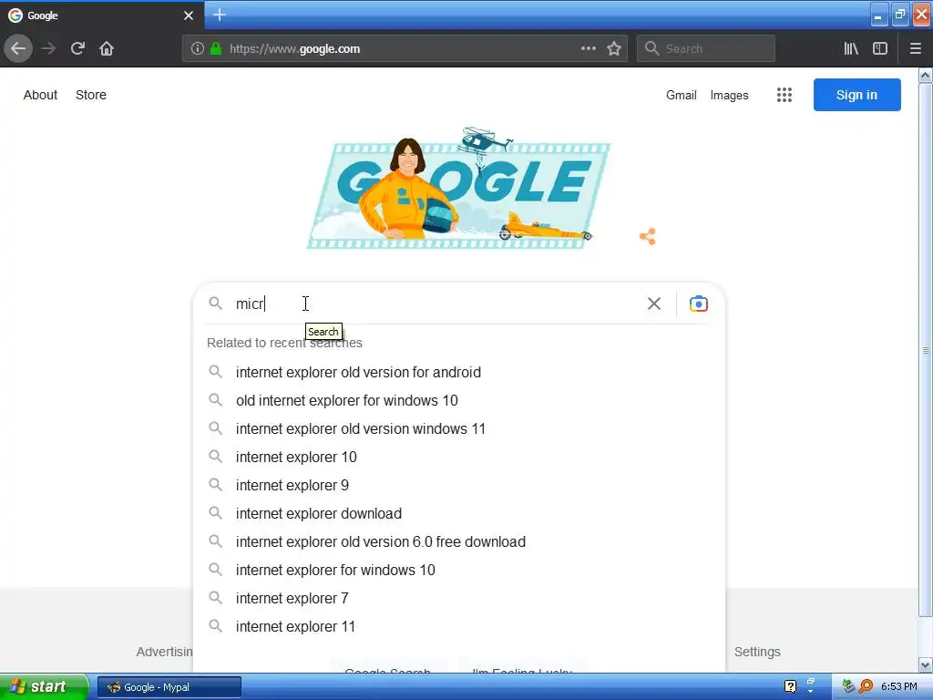
Task: Click the orange magnifier tray icon
Action: (x=866, y=686)
